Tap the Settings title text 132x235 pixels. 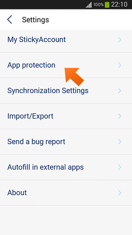[x=35, y=20]
